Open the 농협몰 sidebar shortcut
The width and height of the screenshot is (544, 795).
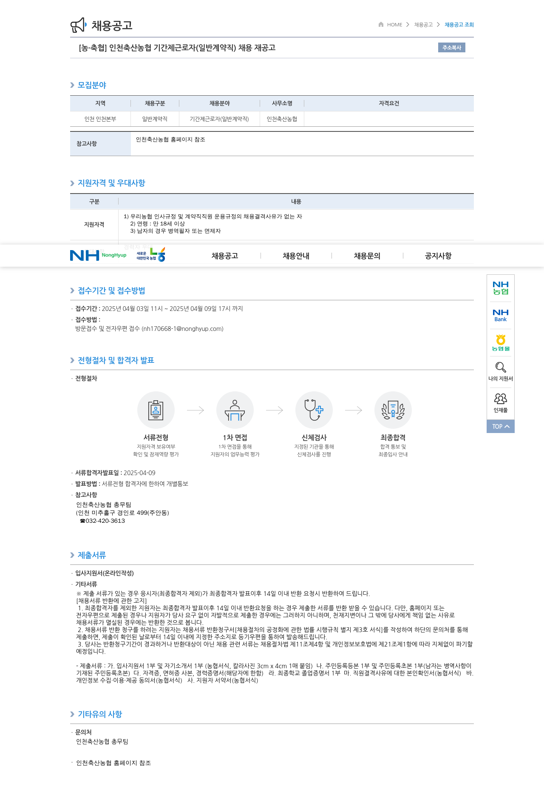501,343
